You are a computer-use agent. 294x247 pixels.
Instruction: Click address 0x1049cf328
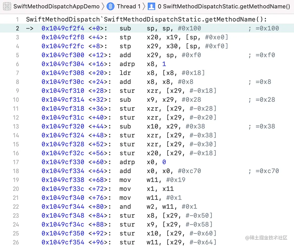pyautogui.click(x=63, y=144)
